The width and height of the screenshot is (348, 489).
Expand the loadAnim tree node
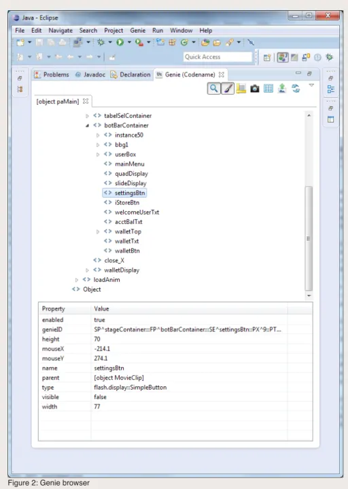(77, 280)
